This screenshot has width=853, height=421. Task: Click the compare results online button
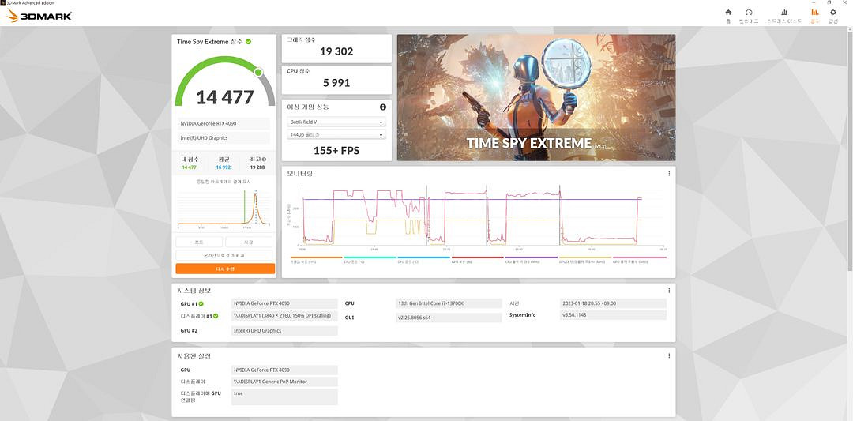(x=225, y=256)
